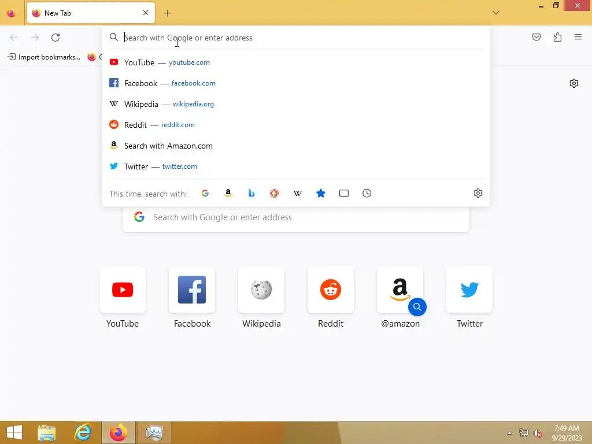Expand the list all tabs chevron

tap(496, 13)
